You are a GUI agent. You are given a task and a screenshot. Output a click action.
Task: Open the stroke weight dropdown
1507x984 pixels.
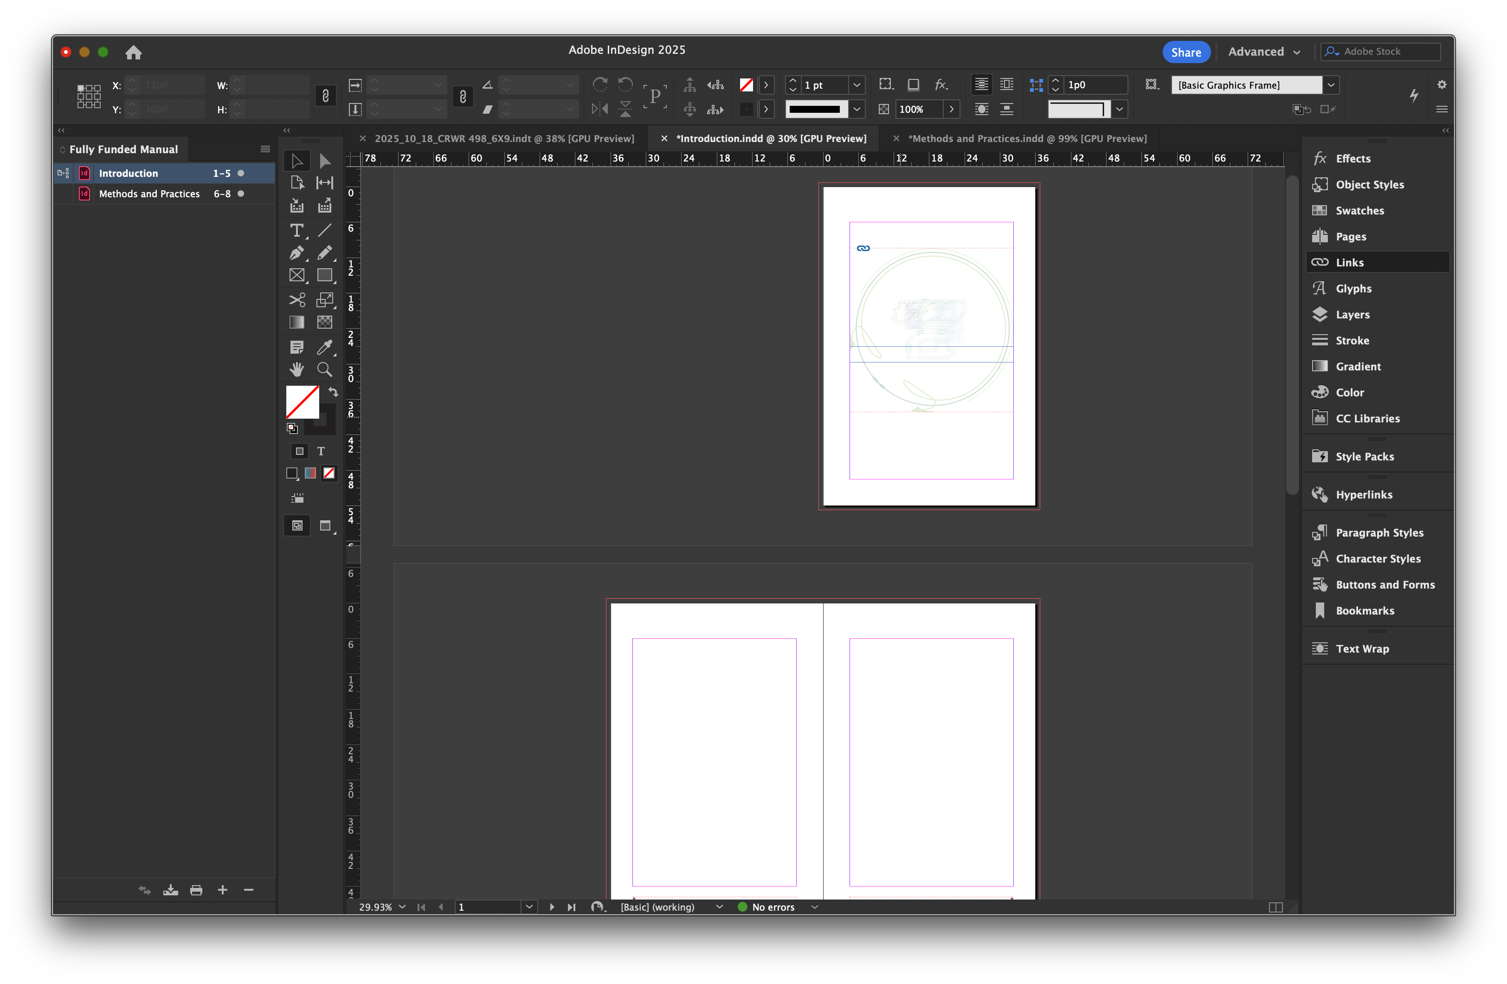click(857, 84)
